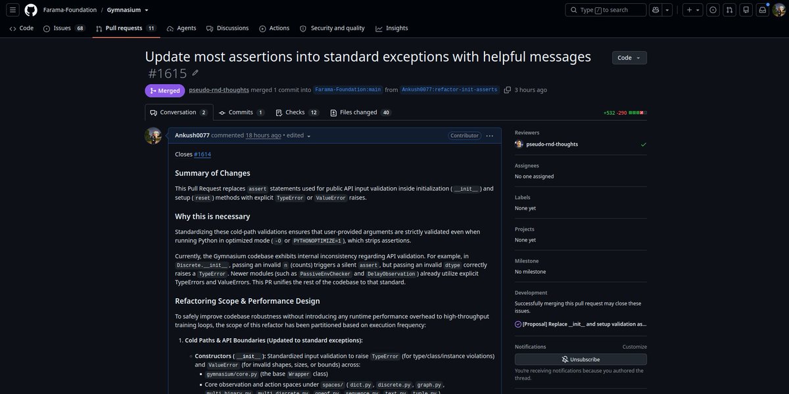Click the Milestone sidebar heading
Viewport: 789px width, 394px height.
tap(527, 261)
